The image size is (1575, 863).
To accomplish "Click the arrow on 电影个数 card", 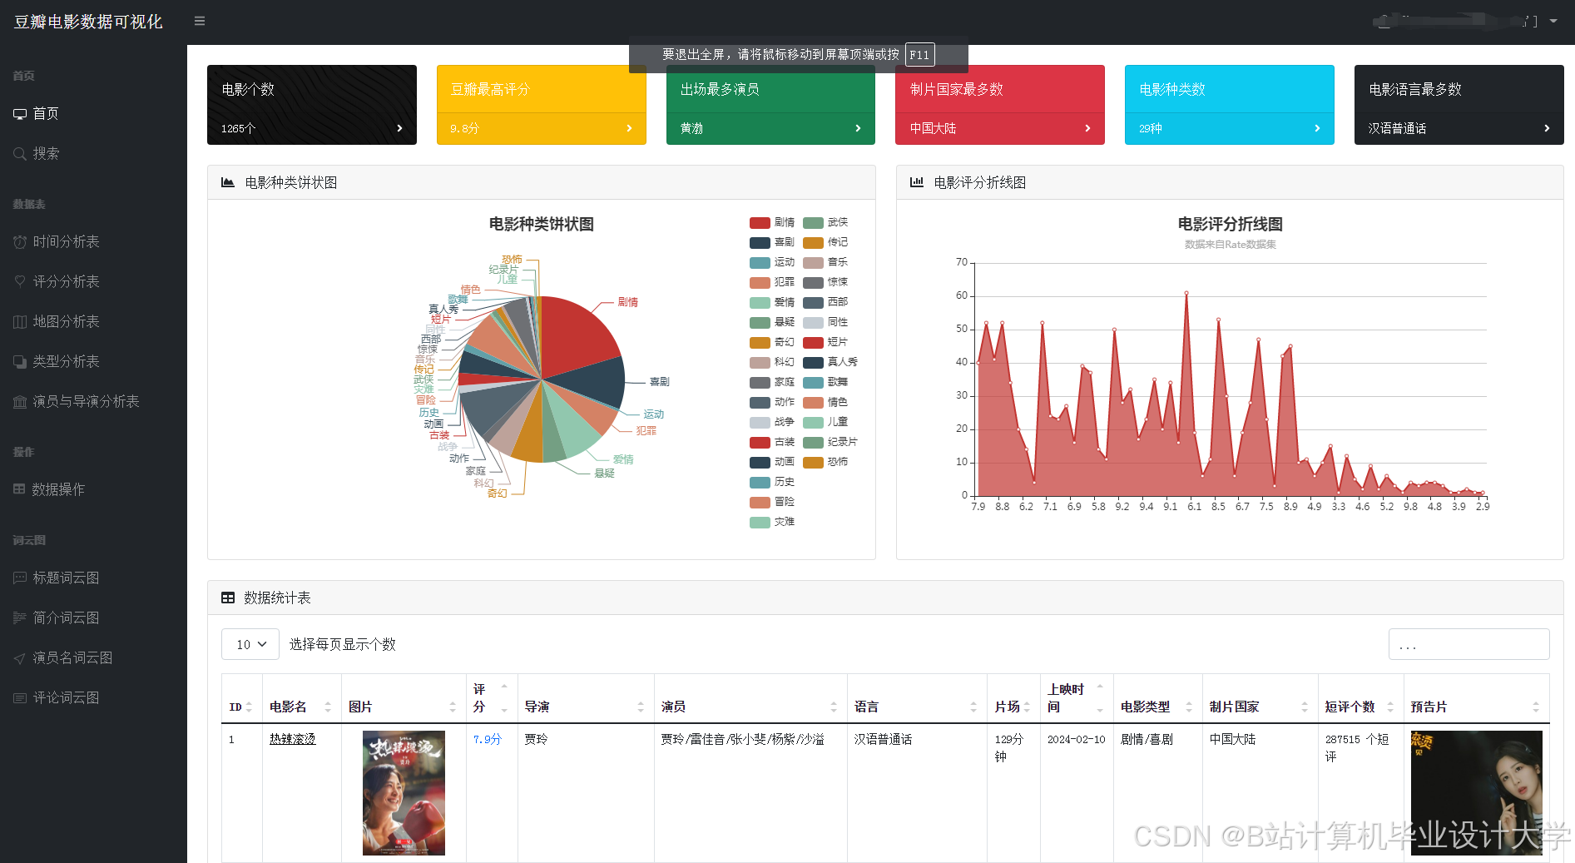I will pos(399,128).
